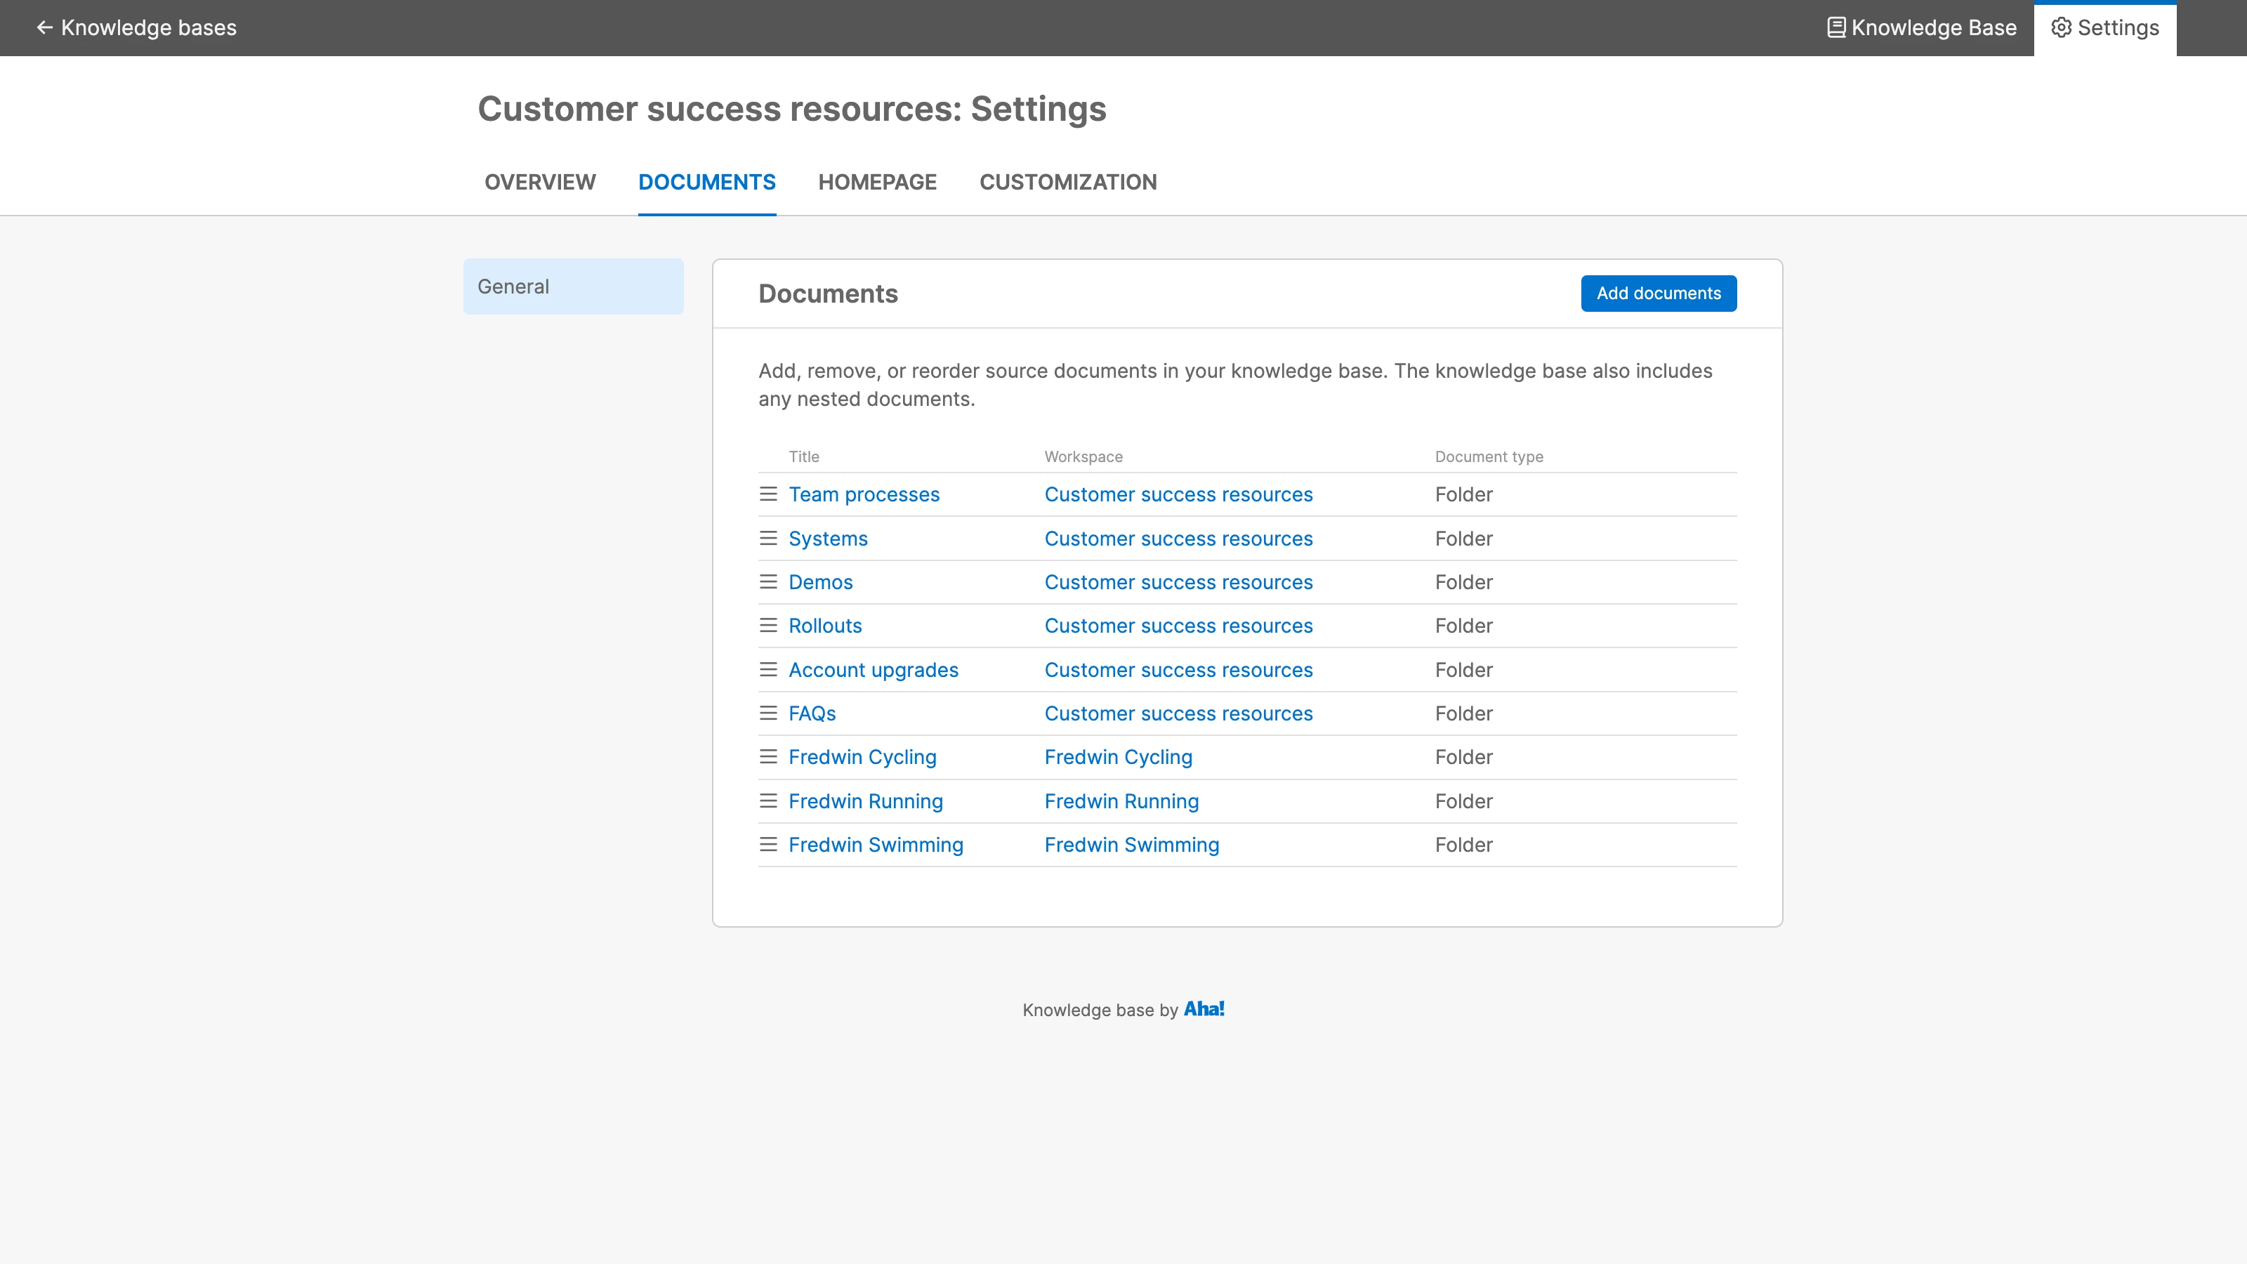Open the Customer success resources workspace link for FAQs
The height and width of the screenshot is (1264, 2247).
point(1178,713)
